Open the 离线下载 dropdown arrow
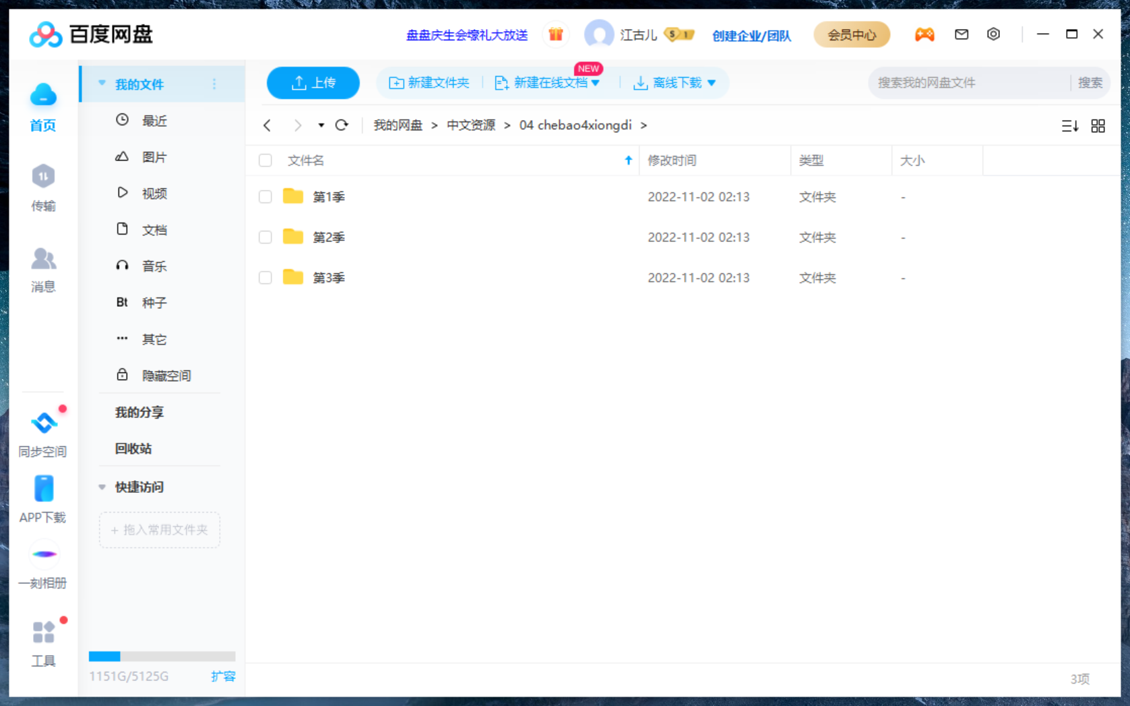Image resolution: width=1130 pixels, height=706 pixels. (713, 82)
